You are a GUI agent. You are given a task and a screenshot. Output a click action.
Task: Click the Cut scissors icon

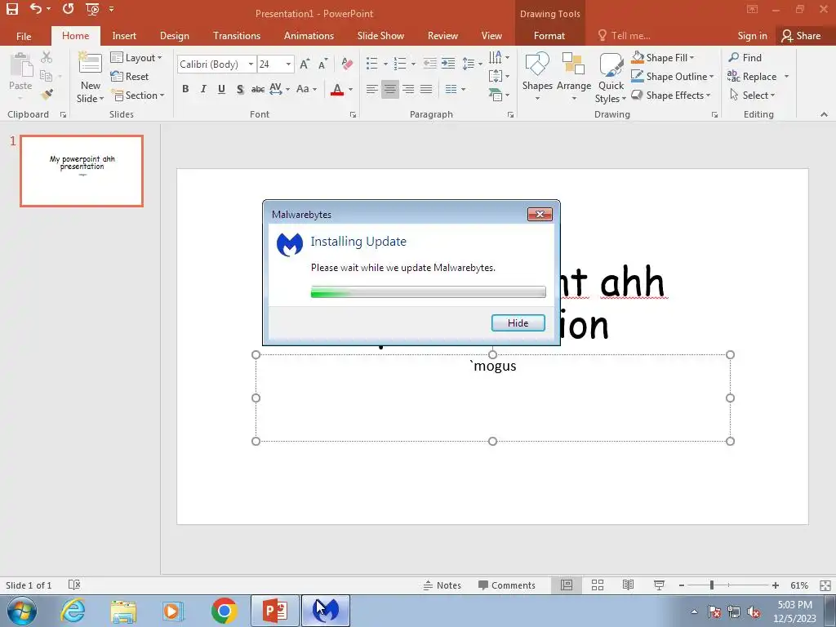click(x=47, y=57)
